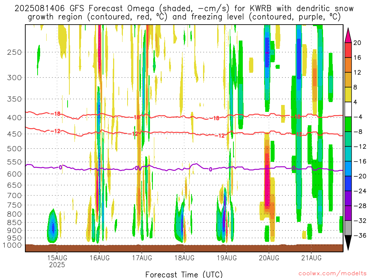Click the gold colorbar swatch between 8 and 12
Screen dimensions: 370x278
(x=348, y=80)
